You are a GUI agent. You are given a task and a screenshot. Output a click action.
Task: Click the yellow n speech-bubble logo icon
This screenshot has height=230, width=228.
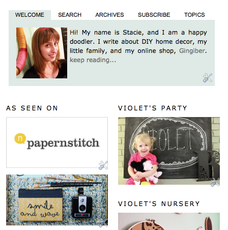20,138
